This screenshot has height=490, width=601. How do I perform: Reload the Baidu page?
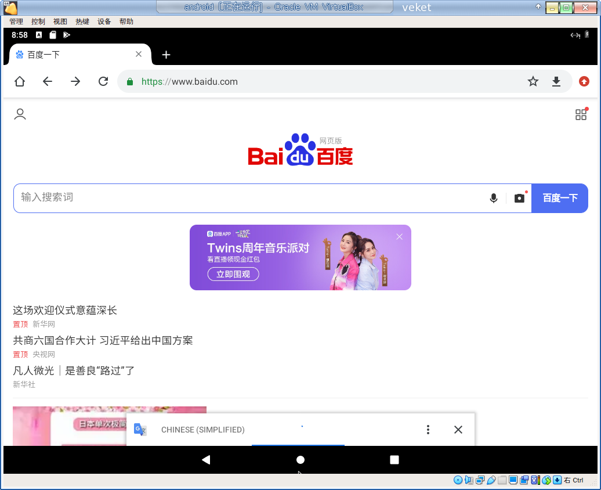tap(103, 81)
